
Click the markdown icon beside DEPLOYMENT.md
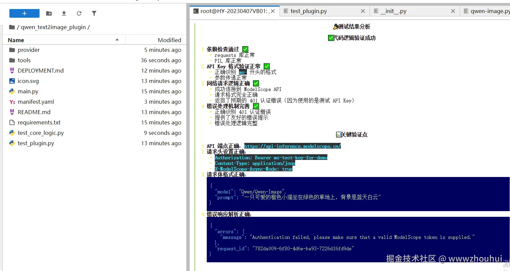point(12,71)
